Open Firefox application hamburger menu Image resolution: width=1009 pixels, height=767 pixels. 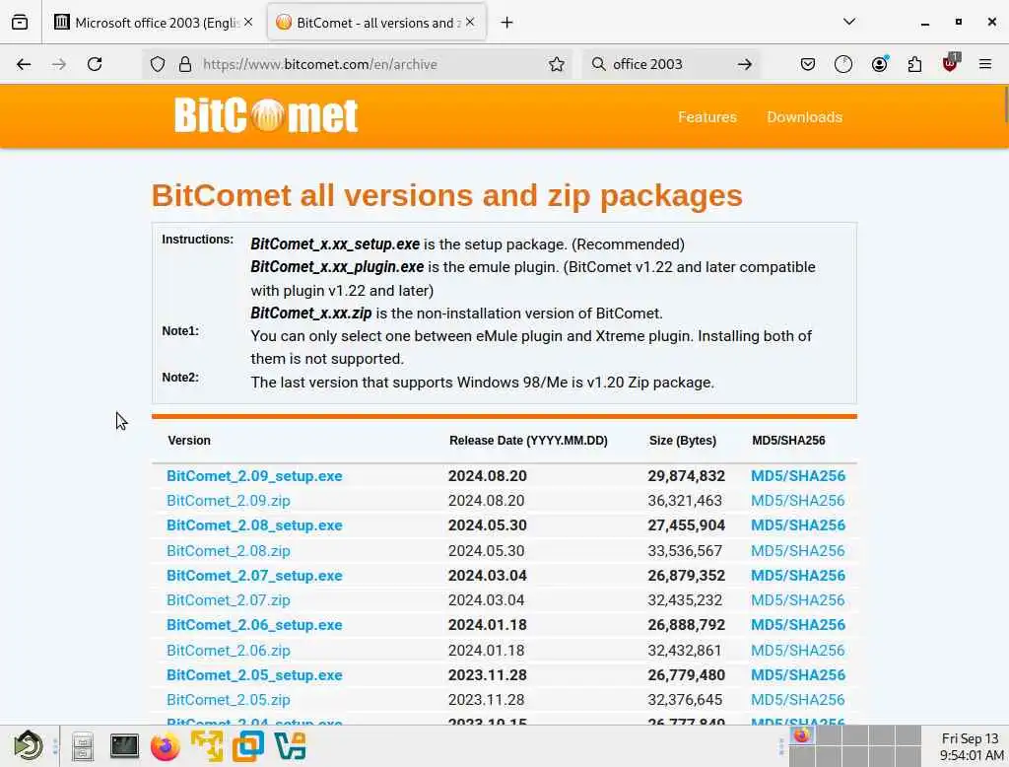coord(985,64)
